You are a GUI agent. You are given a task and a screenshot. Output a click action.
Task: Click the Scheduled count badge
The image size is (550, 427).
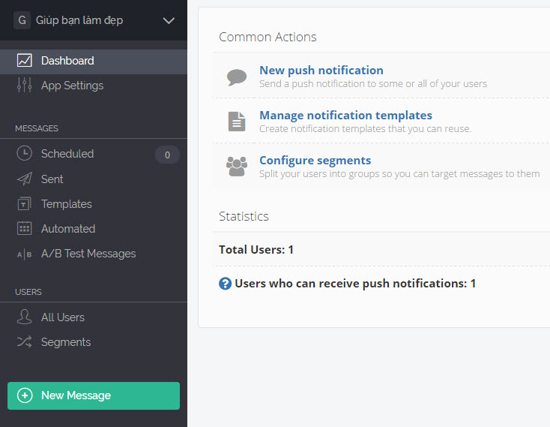coord(167,155)
